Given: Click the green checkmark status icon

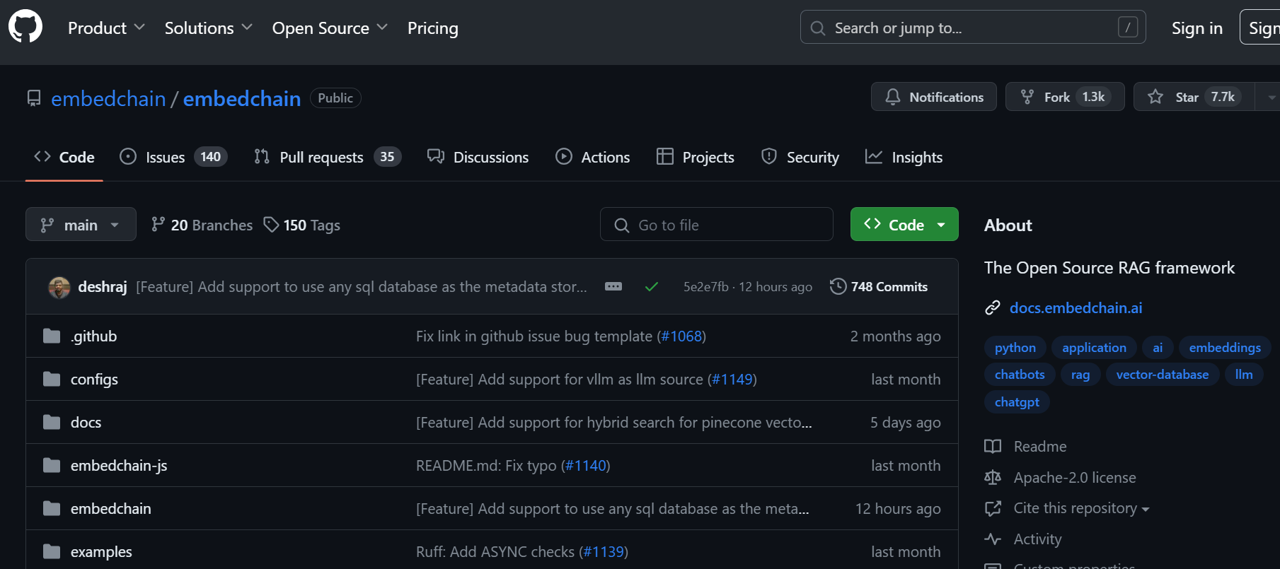Looking at the screenshot, I should [652, 287].
